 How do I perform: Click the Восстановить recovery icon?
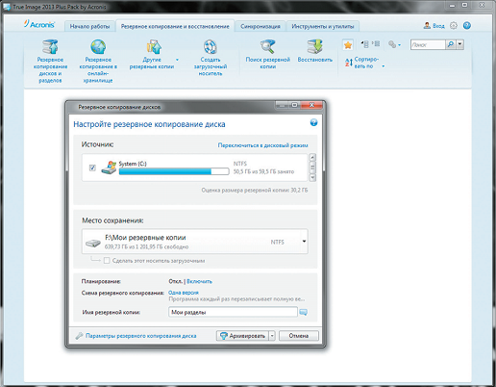[x=315, y=47]
